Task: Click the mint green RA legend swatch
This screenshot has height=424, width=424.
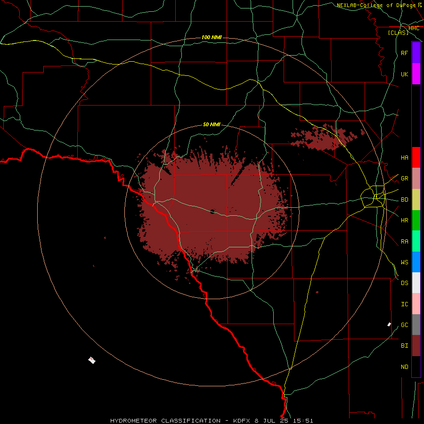Action: click(416, 241)
